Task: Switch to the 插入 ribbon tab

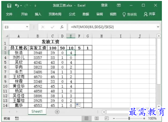Action: [x=38, y=14]
